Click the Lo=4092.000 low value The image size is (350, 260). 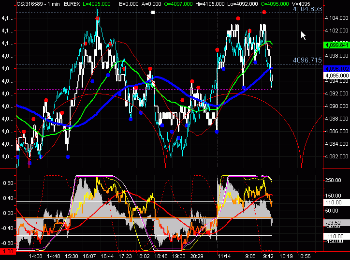point(242,4)
